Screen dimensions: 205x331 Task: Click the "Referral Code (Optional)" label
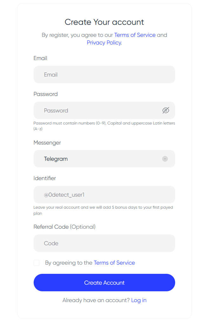(x=64, y=227)
